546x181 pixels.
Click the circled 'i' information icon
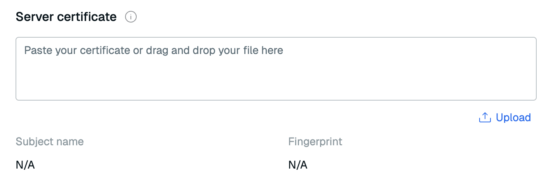click(x=131, y=17)
